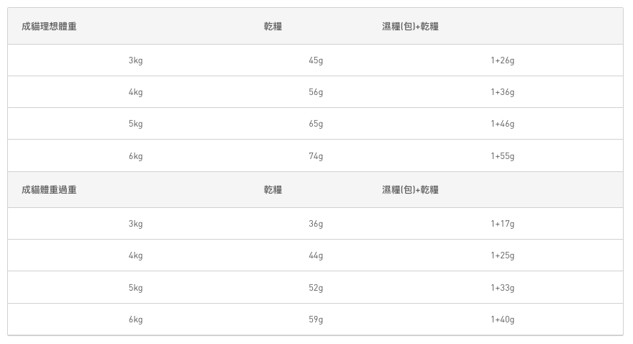Click the 1+36g wet plus dry value

pos(502,92)
